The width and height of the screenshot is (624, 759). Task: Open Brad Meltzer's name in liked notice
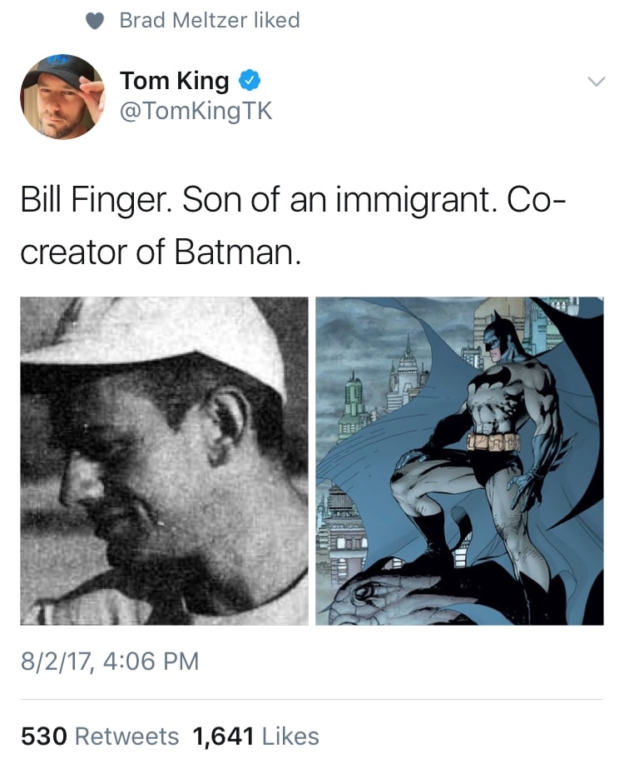pos(176,21)
